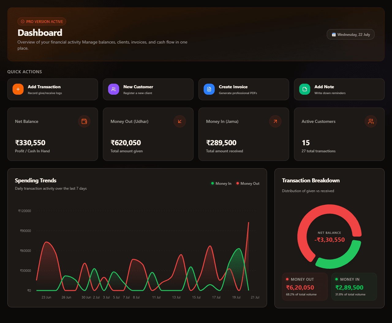392x323 pixels.
Task: Open the Money In (Jama) card
Action: 244,134
